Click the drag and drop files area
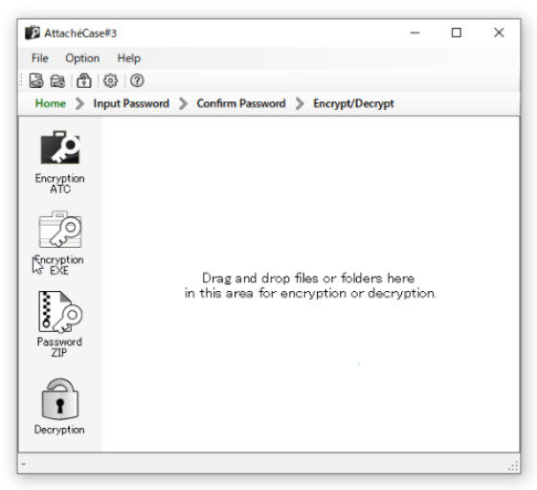The image size is (537, 490). pyautogui.click(x=311, y=284)
